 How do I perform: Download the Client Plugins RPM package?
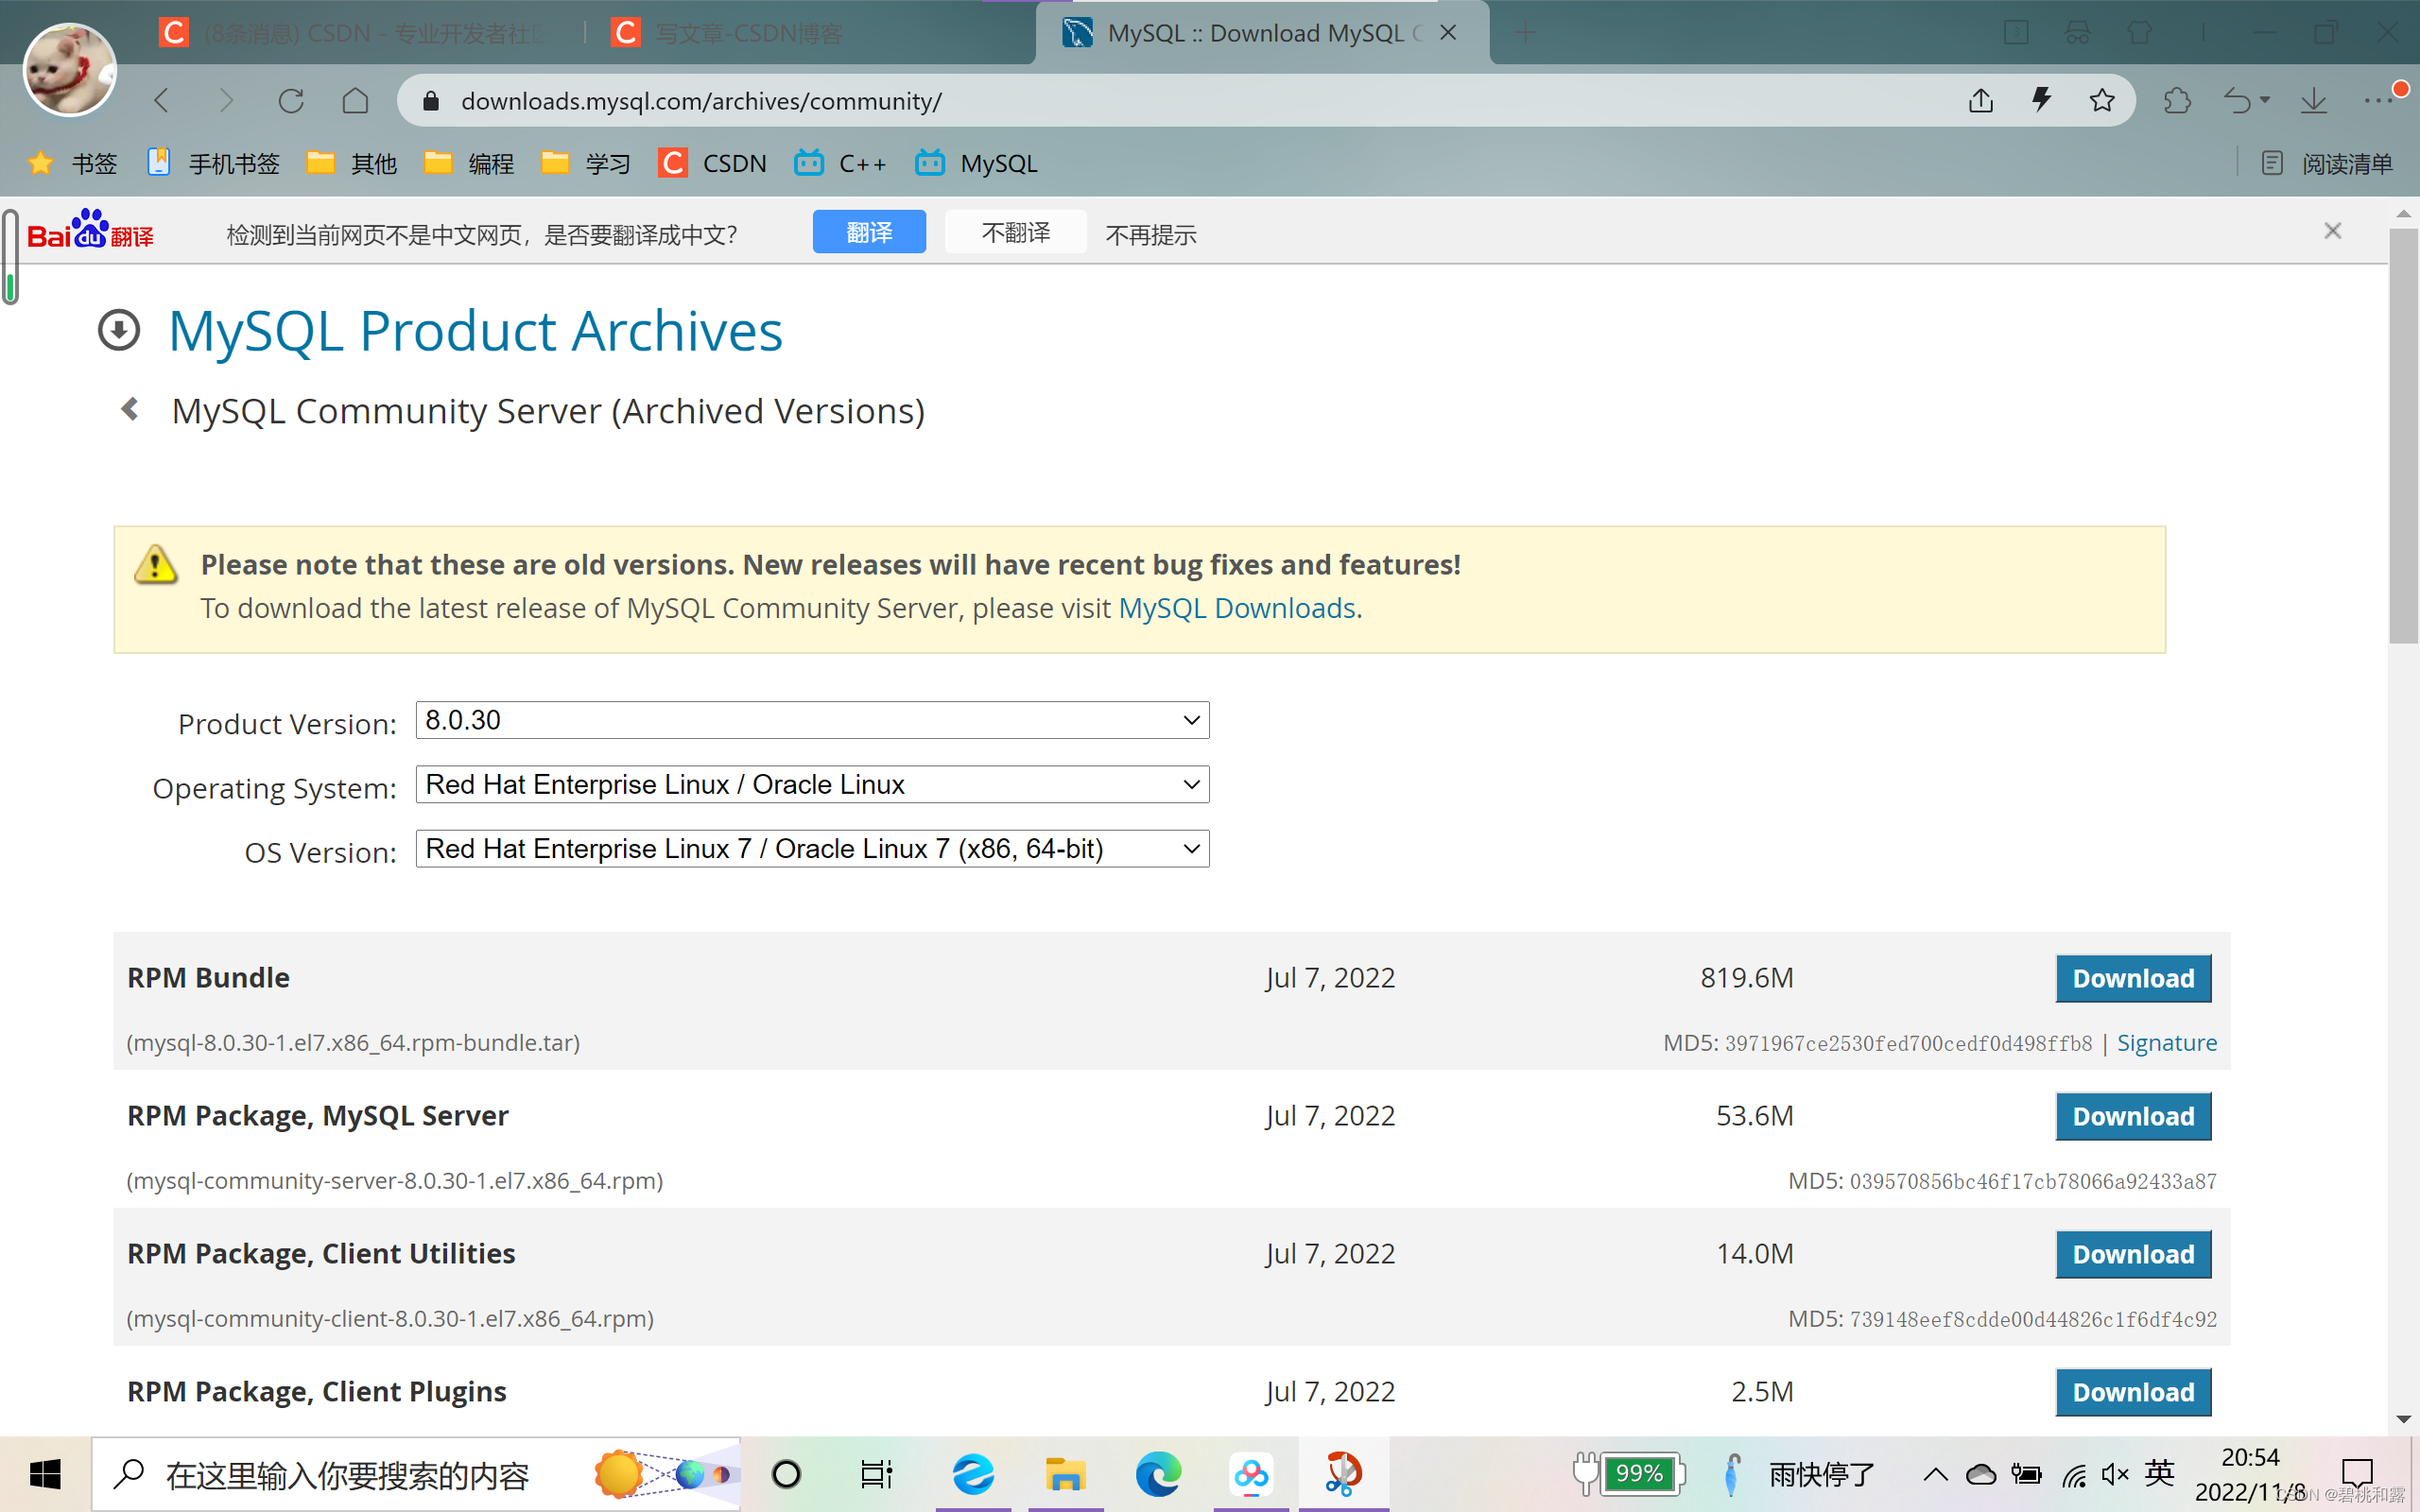[x=2133, y=1392]
